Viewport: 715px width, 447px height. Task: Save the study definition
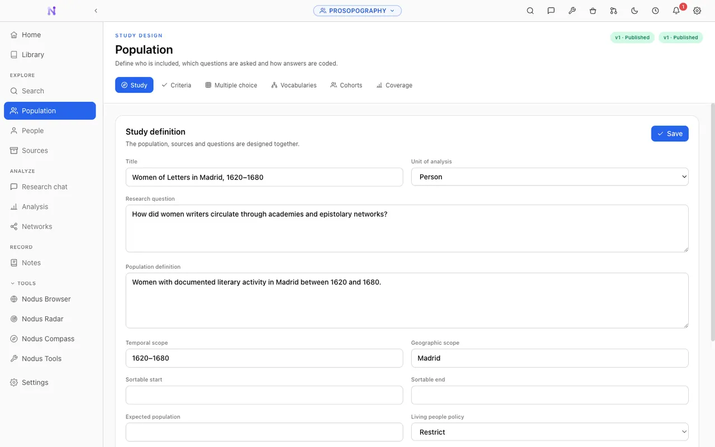(x=670, y=134)
